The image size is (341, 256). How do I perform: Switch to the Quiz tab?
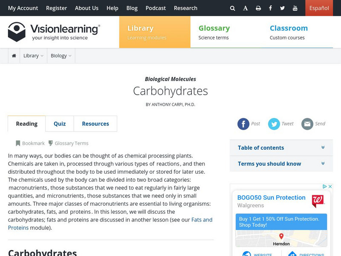[x=60, y=124]
